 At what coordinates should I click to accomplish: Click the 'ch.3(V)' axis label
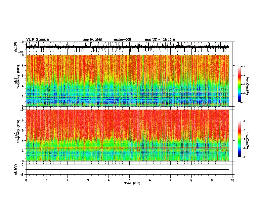(16, 170)
